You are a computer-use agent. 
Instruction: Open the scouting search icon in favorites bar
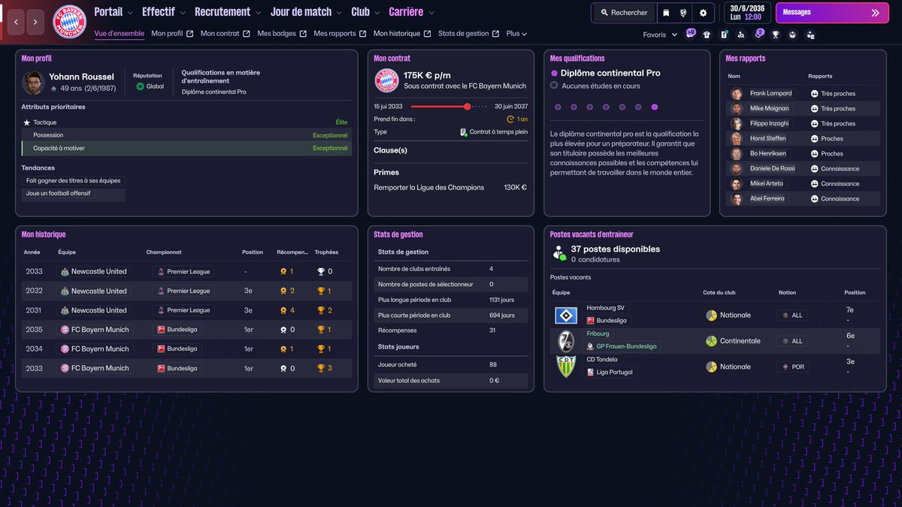[x=741, y=35]
